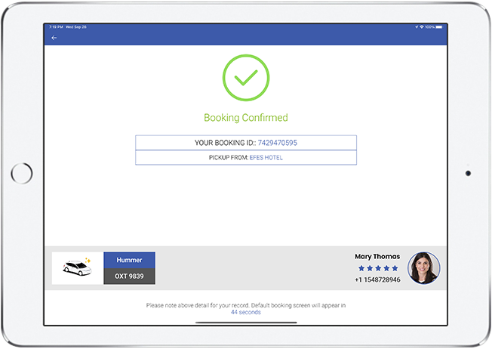This screenshot has height=349, width=492.
Task: Click the five-star driver rating
Action: [378, 268]
